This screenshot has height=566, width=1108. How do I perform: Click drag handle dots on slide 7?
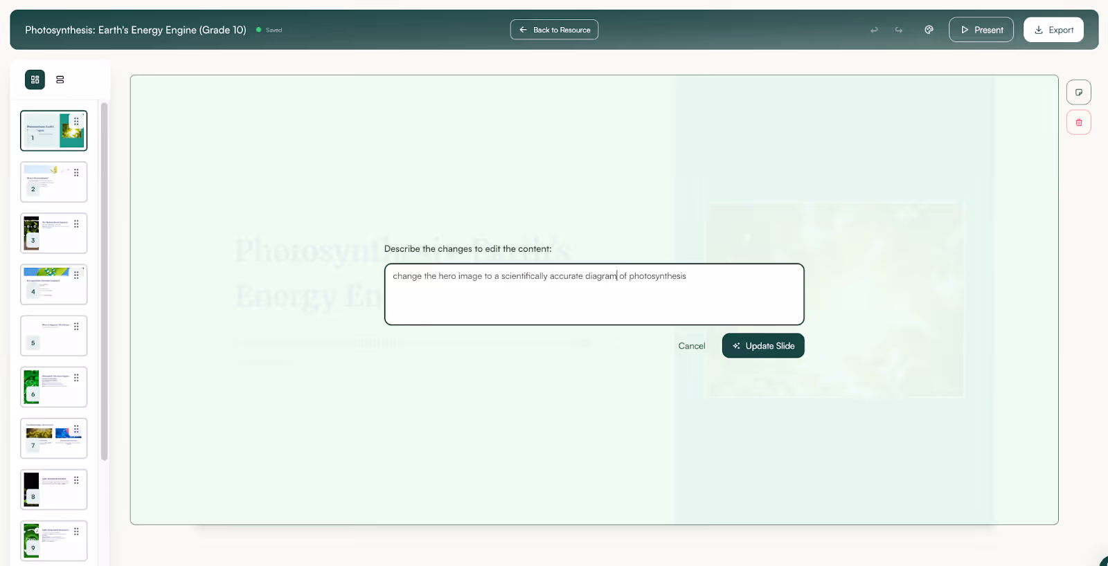click(76, 428)
